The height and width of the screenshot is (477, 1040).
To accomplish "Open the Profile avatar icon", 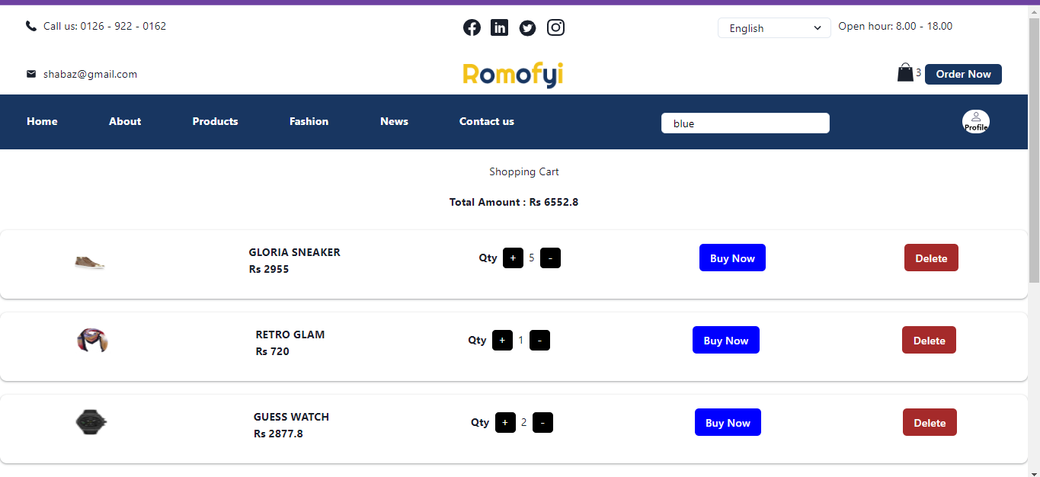I will coord(976,122).
